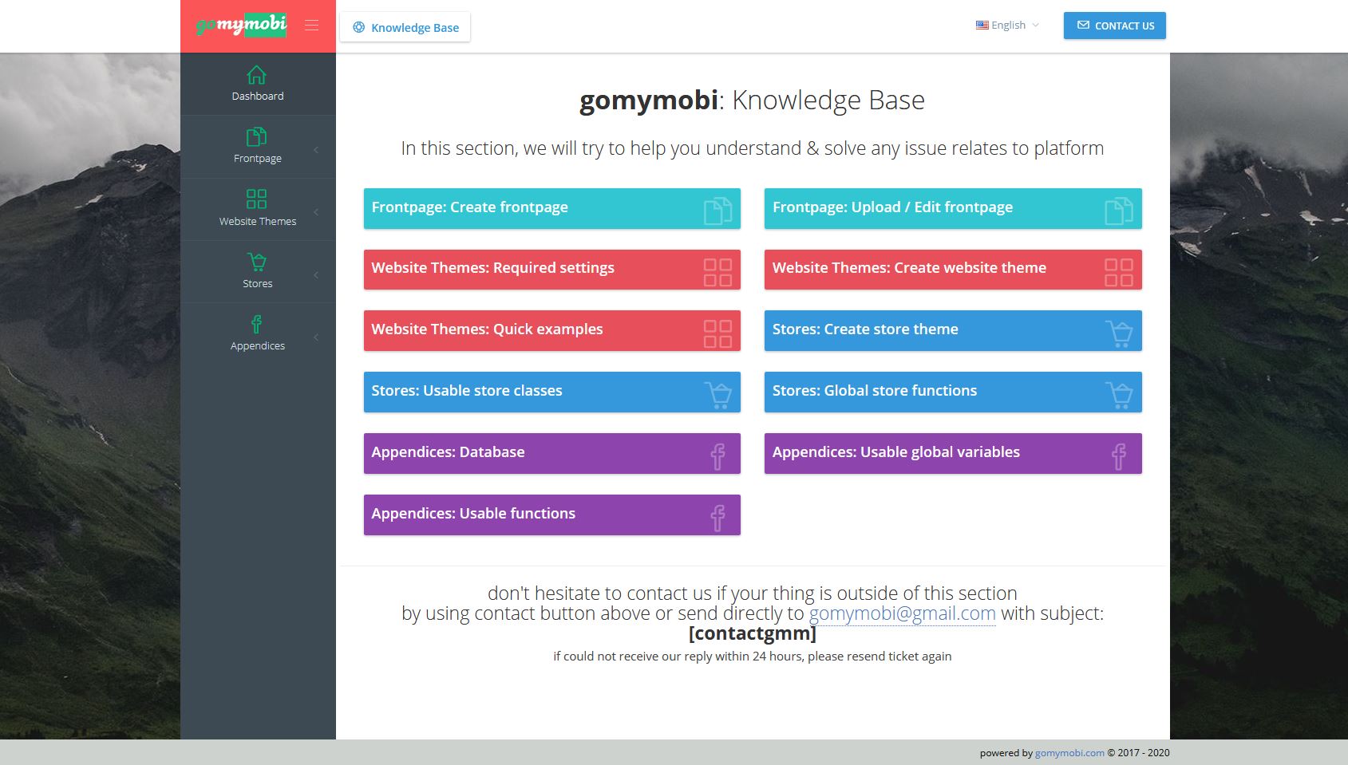Open the Knowledge Base tab

[x=405, y=27]
